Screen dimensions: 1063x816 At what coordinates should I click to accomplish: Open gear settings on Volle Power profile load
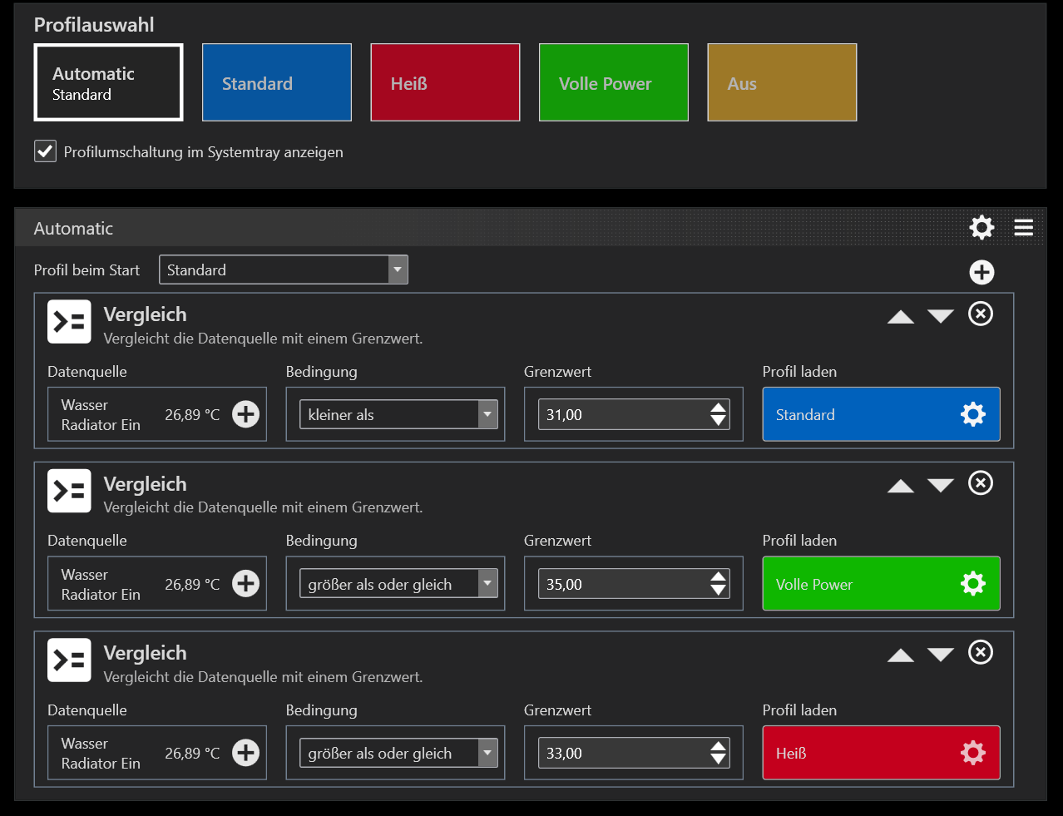(972, 584)
